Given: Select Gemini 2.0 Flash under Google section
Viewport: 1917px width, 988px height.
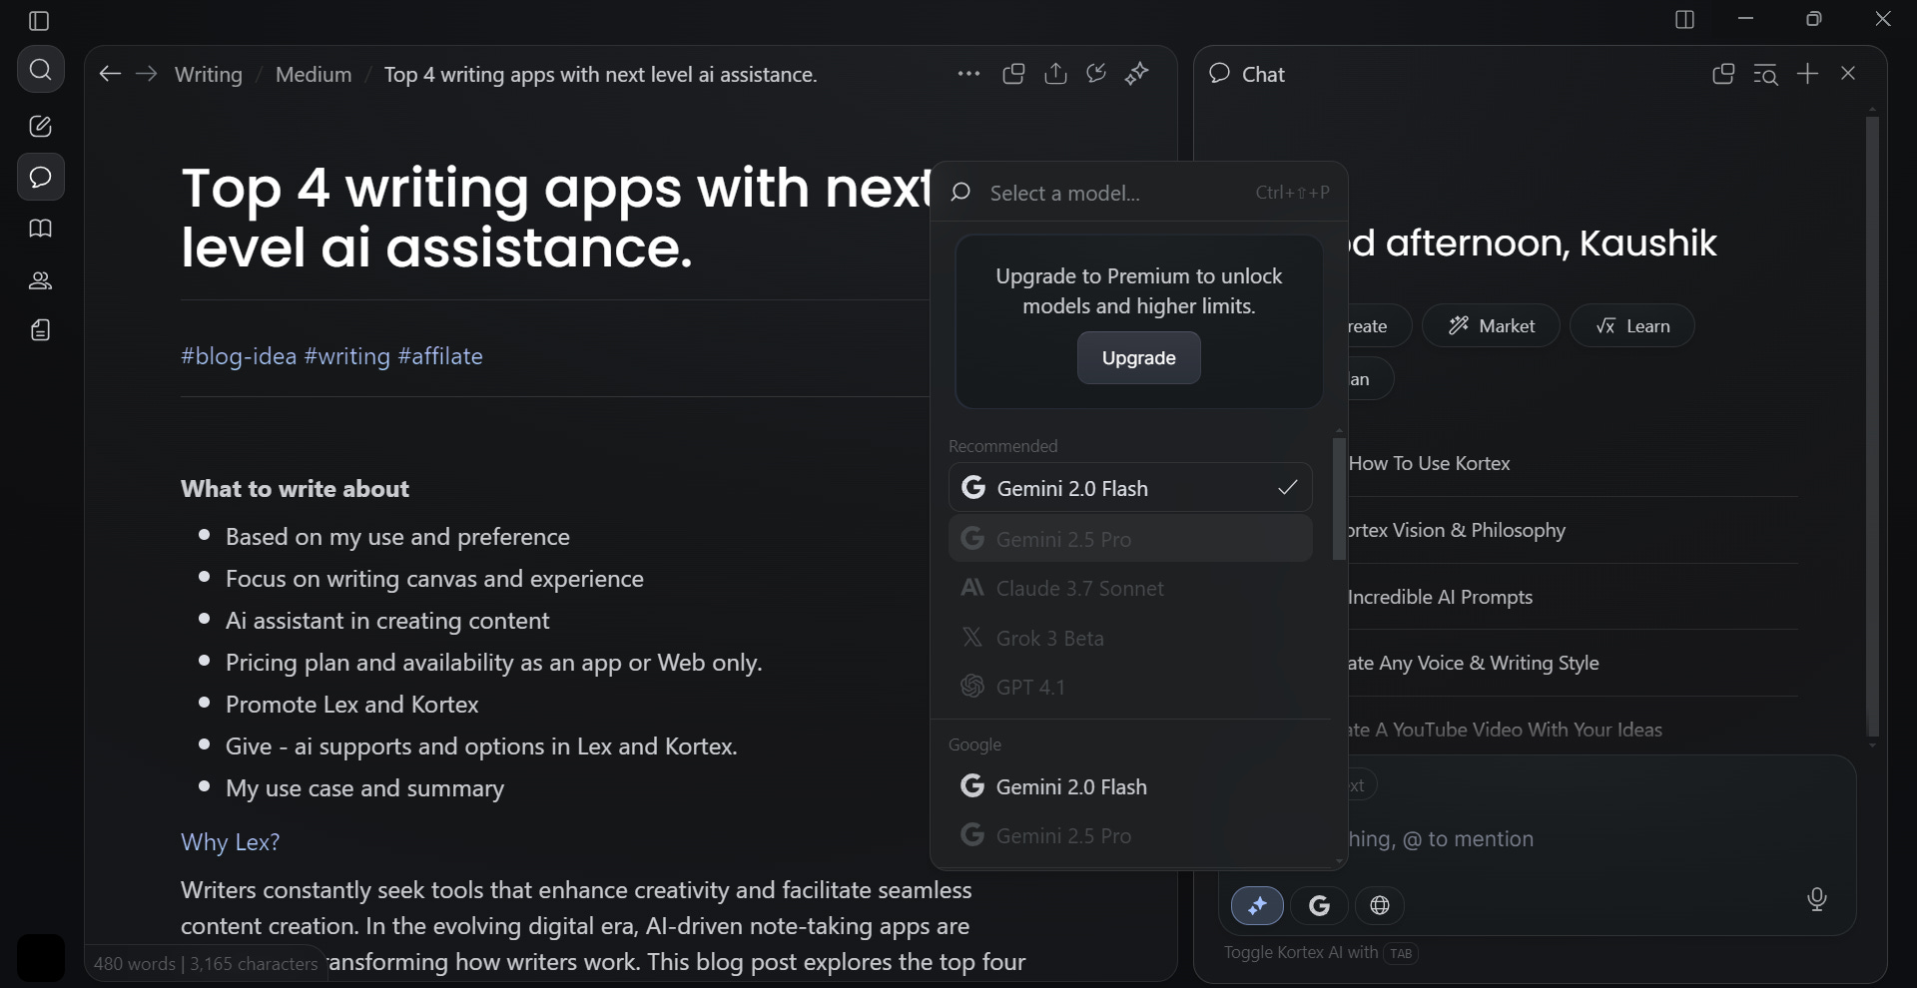Looking at the screenshot, I should pos(1130,786).
